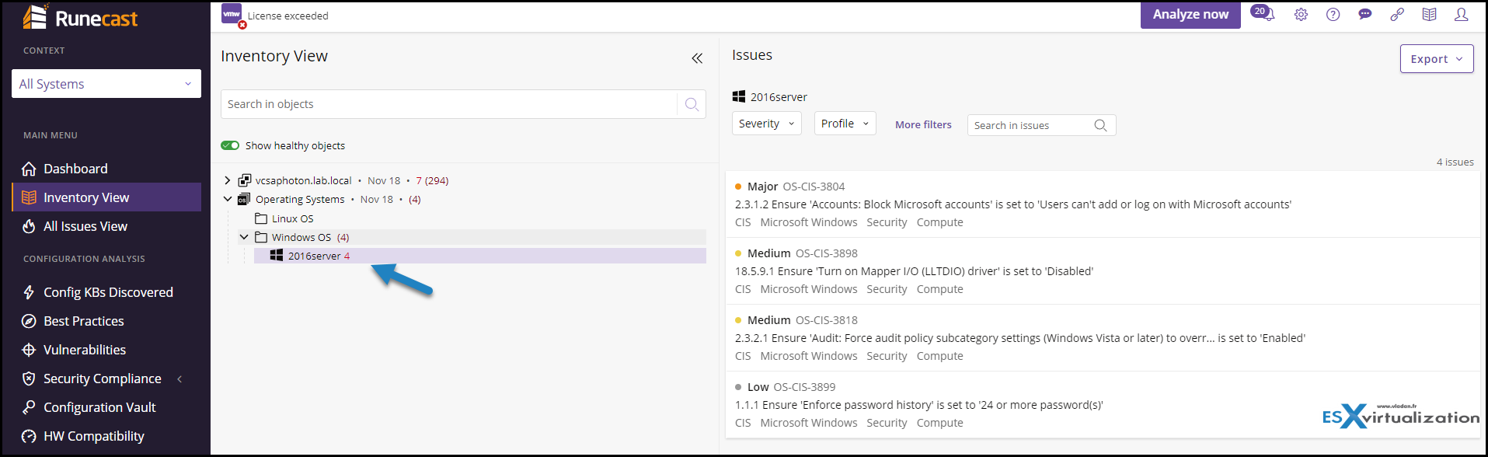Click the All Issues View flame icon
This screenshot has height=457, width=1488.
tap(29, 226)
